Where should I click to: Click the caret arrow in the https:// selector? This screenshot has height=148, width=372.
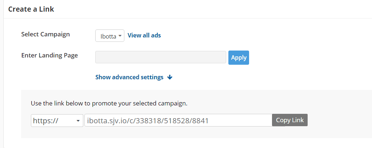tap(78, 121)
